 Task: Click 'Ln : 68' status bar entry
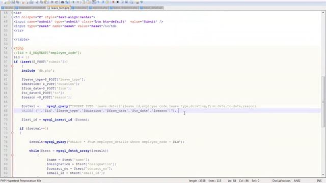pos(232,181)
